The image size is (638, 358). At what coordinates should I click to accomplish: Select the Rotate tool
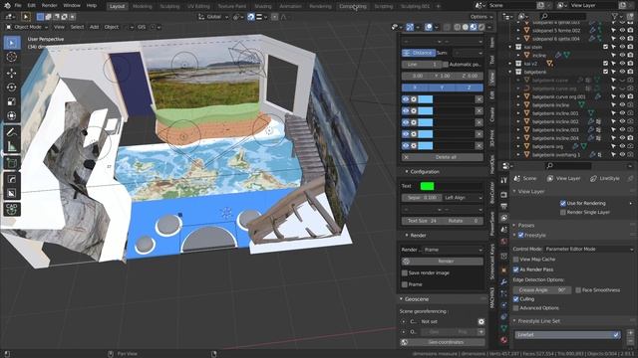point(12,88)
